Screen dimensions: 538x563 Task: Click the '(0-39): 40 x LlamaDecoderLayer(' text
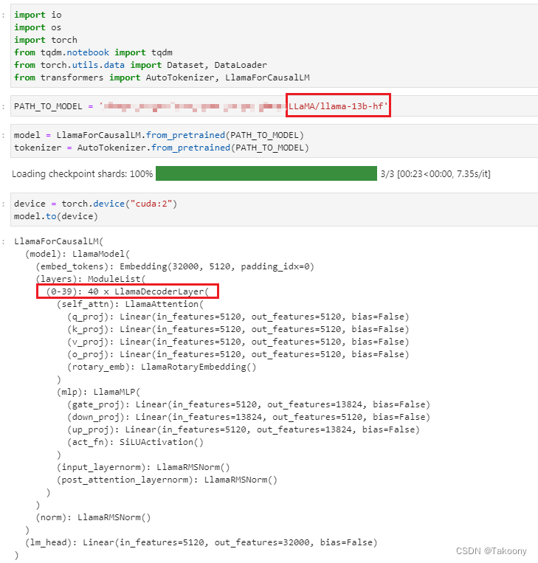coord(128,291)
